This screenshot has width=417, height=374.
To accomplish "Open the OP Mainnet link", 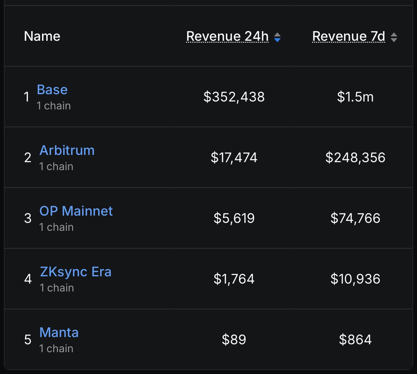I will [x=76, y=211].
